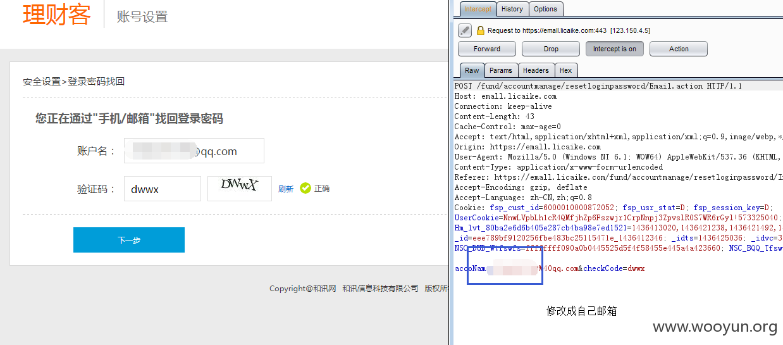This screenshot has height=345, width=783.
Task: Focus the 账户名 email input field
Action: [194, 151]
